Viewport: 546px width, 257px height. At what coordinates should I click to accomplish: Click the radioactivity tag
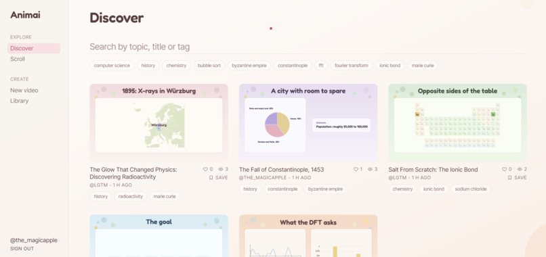[131, 197]
